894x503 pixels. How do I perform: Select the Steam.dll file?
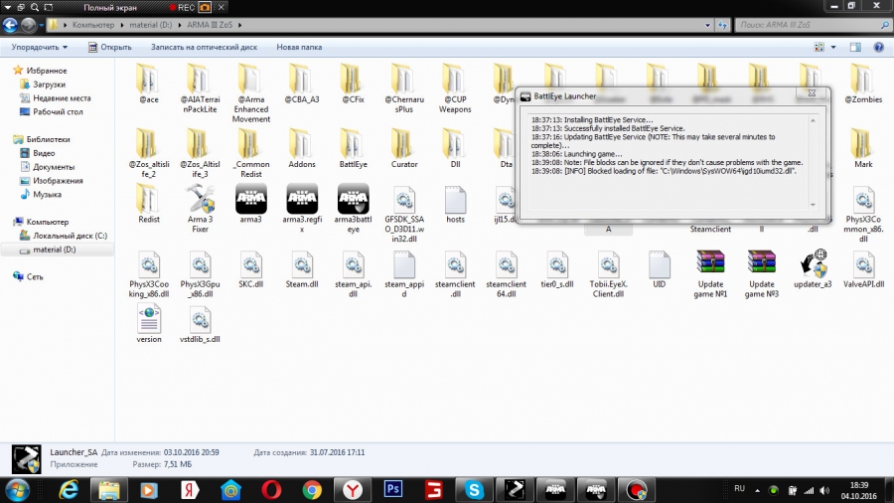[x=302, y=269]
